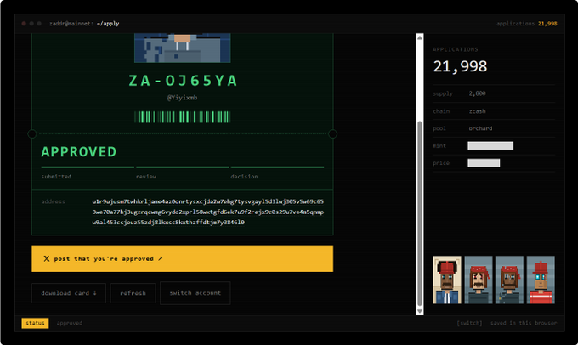This screenshot has width=578, height=345.
Task: Click the redacted mint value
Action: [x=490, y=145]
